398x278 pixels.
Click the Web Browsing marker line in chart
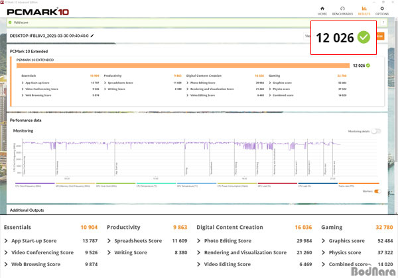56,157
